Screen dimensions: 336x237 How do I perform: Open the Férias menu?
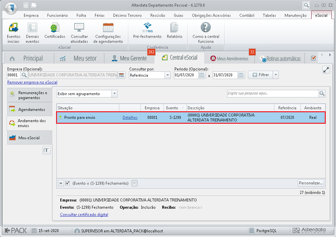pos(100,15)
